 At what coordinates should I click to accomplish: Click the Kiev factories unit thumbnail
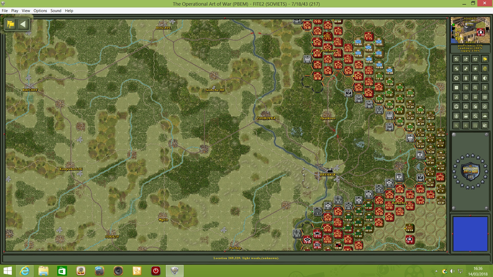(x=470, y=30)
